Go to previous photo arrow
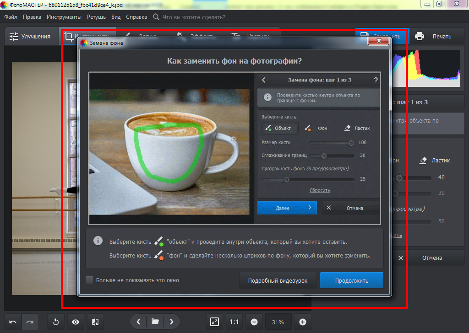The height and width of the screenshot is (333, 469). (138, 322)
